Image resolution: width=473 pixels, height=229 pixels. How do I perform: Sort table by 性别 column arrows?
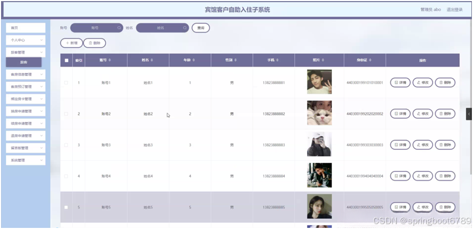pos(236,60)
